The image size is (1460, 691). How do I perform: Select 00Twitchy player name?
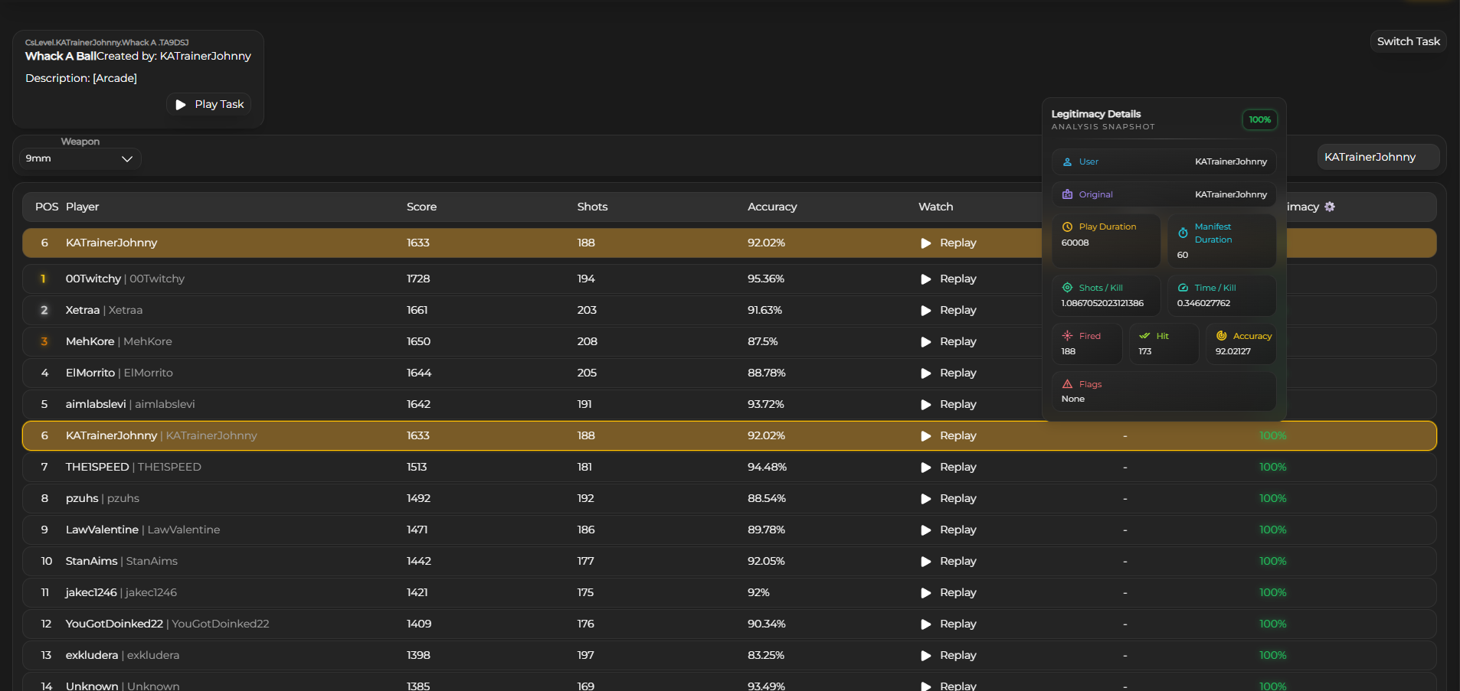[x=93, y=279]
